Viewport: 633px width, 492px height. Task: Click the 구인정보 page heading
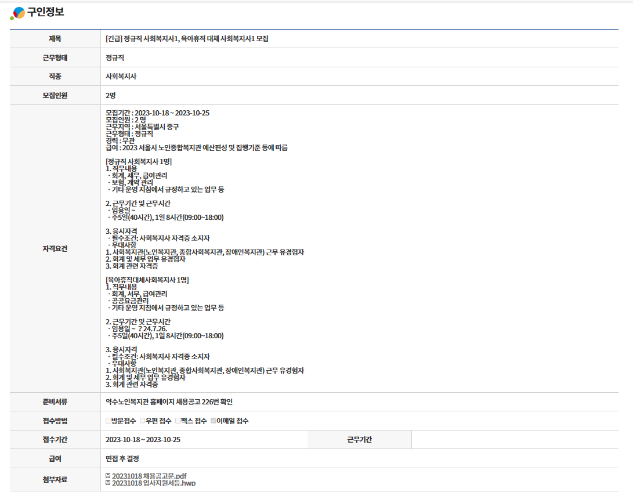[x=46, y=13]
